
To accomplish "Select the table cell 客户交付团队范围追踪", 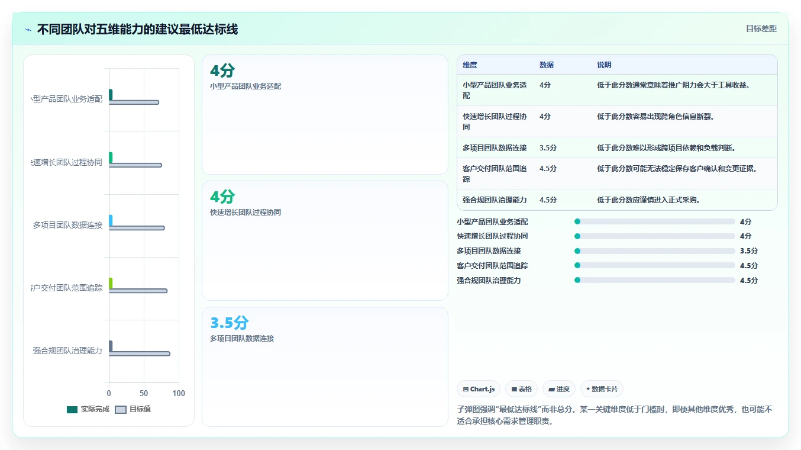I will (x=495, y=173).
